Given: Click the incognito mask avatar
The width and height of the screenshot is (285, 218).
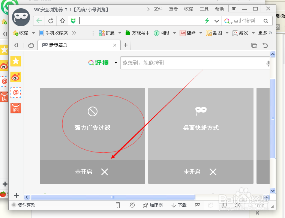Looking at the screenshot, I should click(21, 17).
